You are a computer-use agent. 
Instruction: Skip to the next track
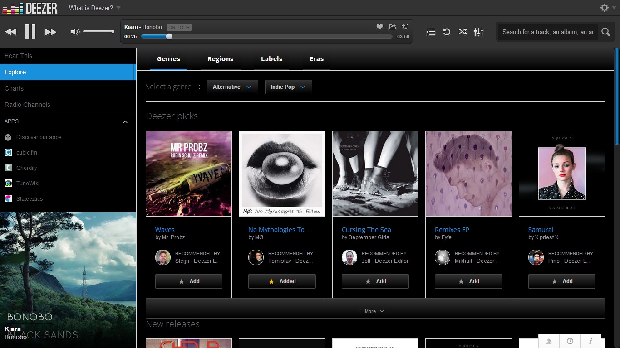(x=50, y=32)
